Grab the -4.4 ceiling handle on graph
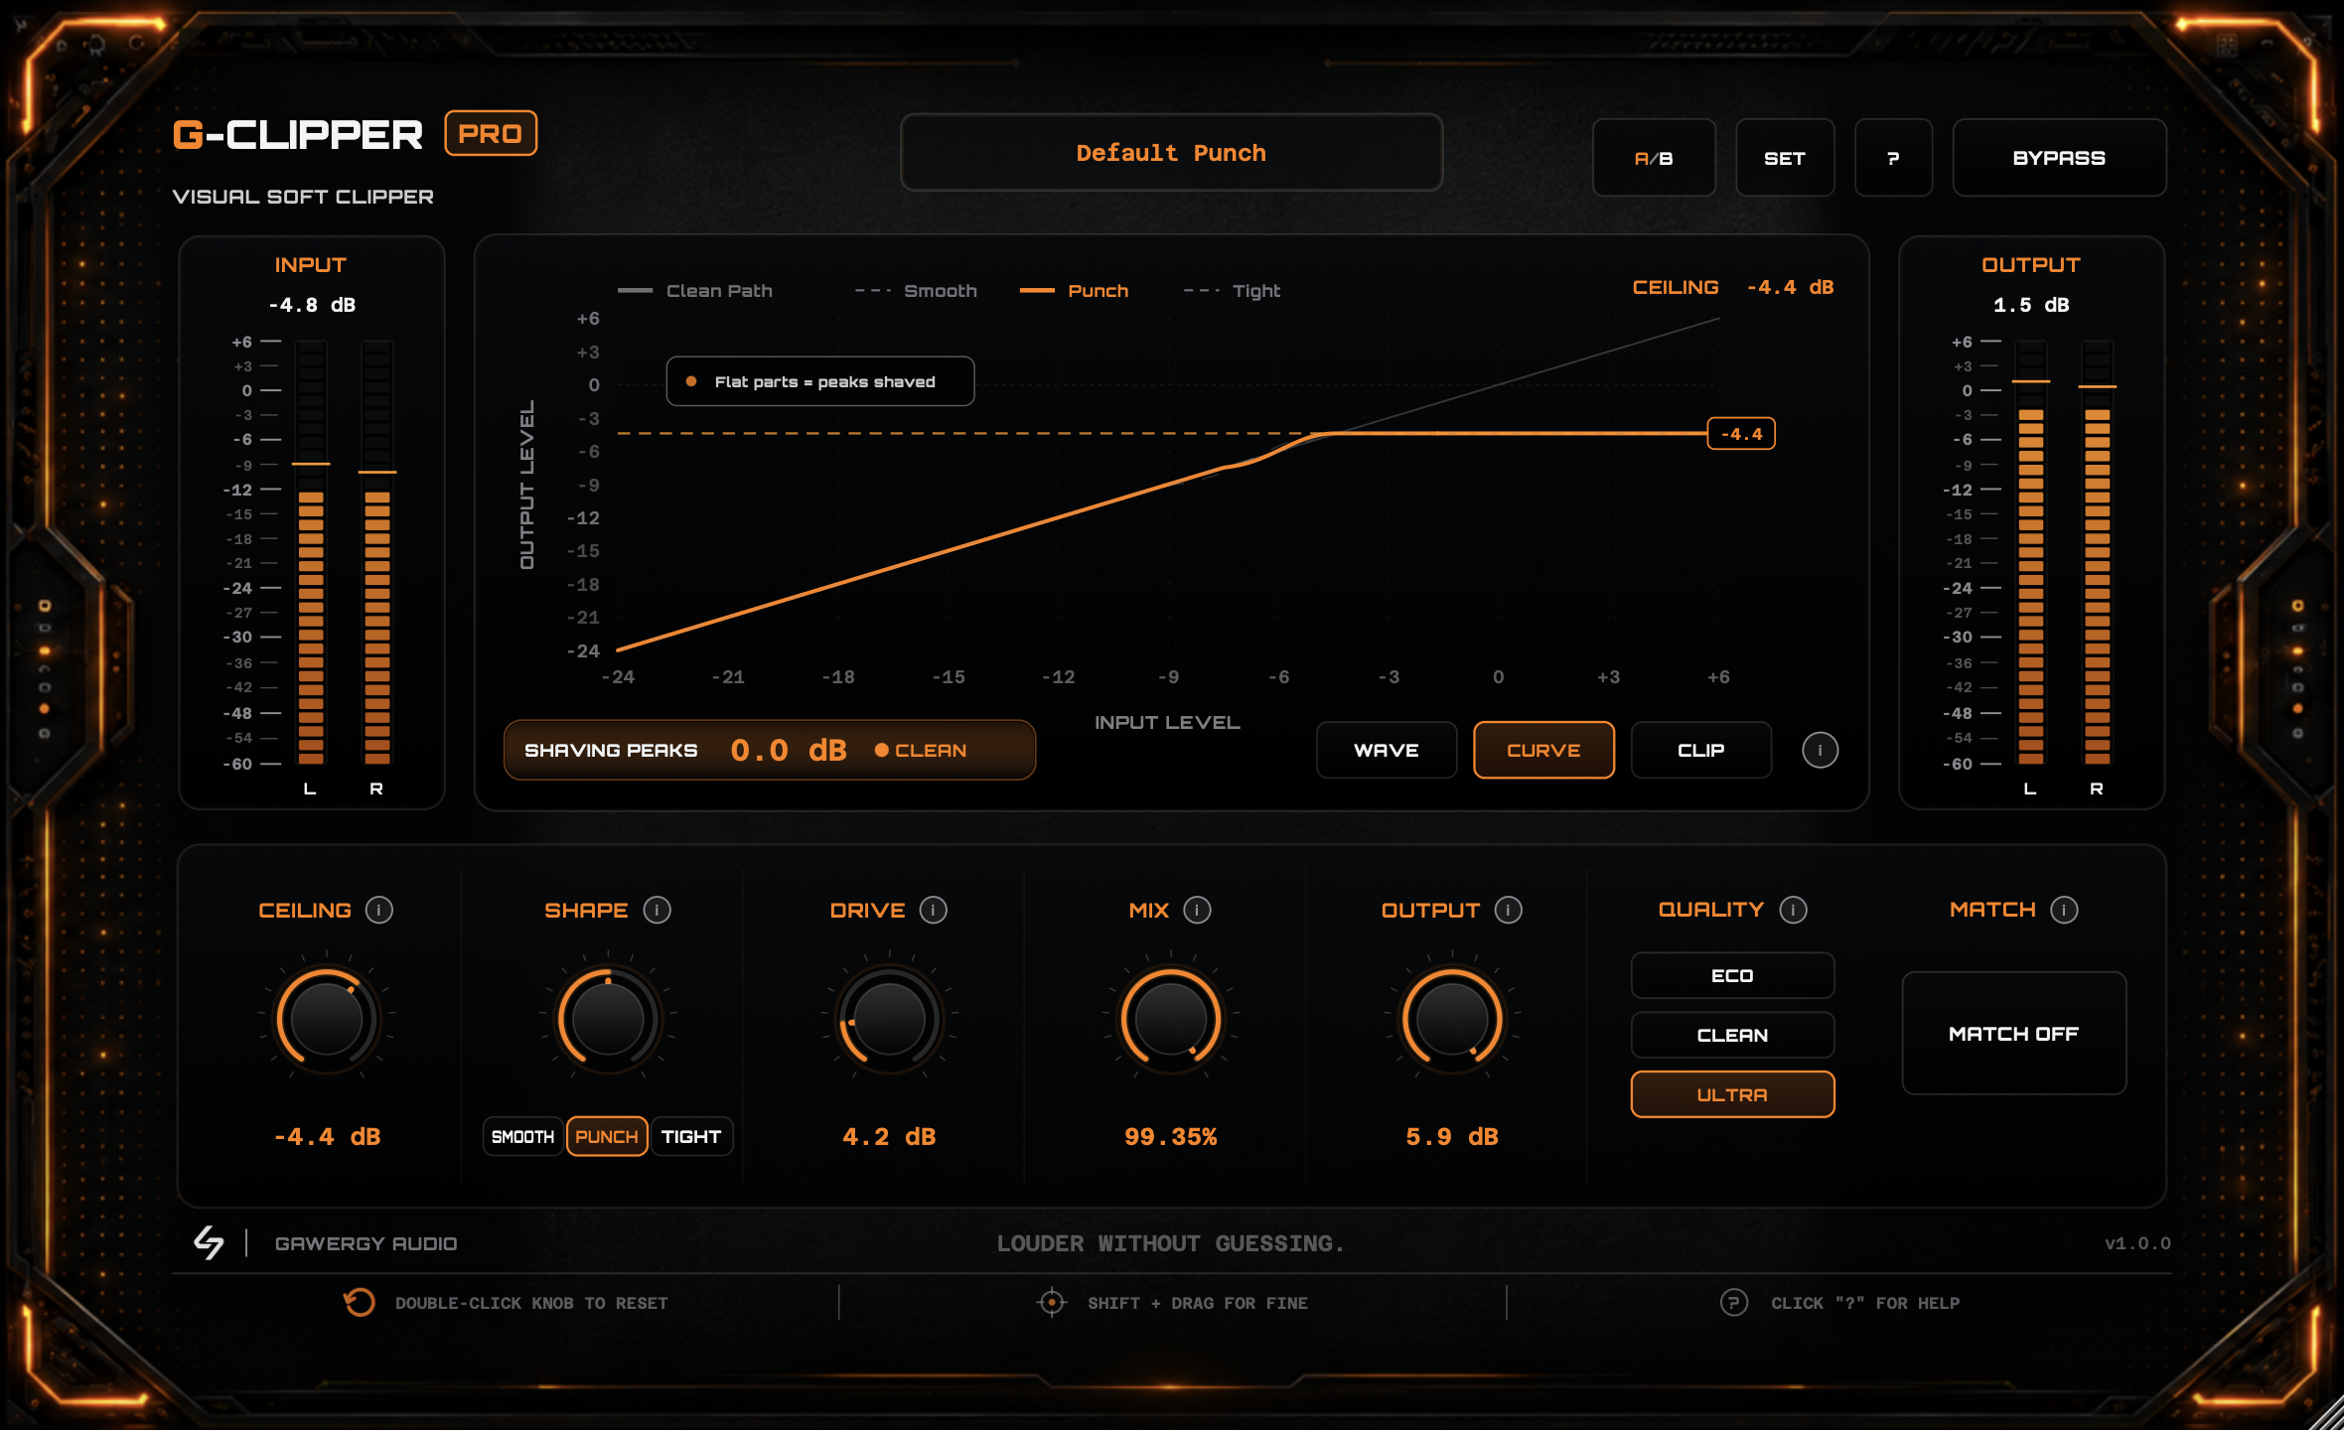 click(x=1741, y=434)
